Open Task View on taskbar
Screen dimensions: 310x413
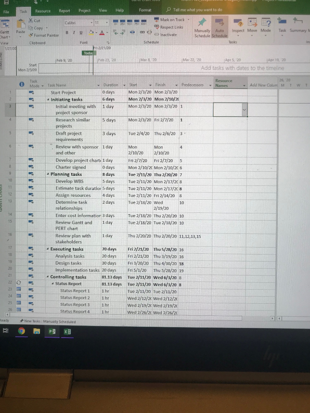6,330
